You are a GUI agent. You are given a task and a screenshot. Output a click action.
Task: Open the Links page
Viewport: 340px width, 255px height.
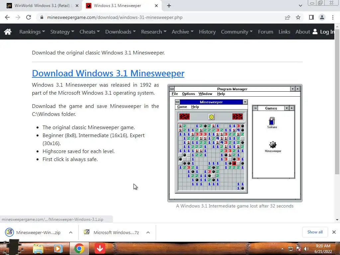pyautogui.click(x=284, y=32)
